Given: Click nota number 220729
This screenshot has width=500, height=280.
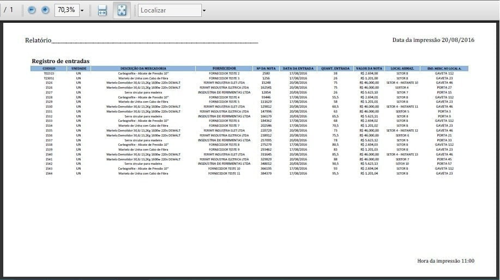Looking at the screenshot, I should tap(266, 130).
